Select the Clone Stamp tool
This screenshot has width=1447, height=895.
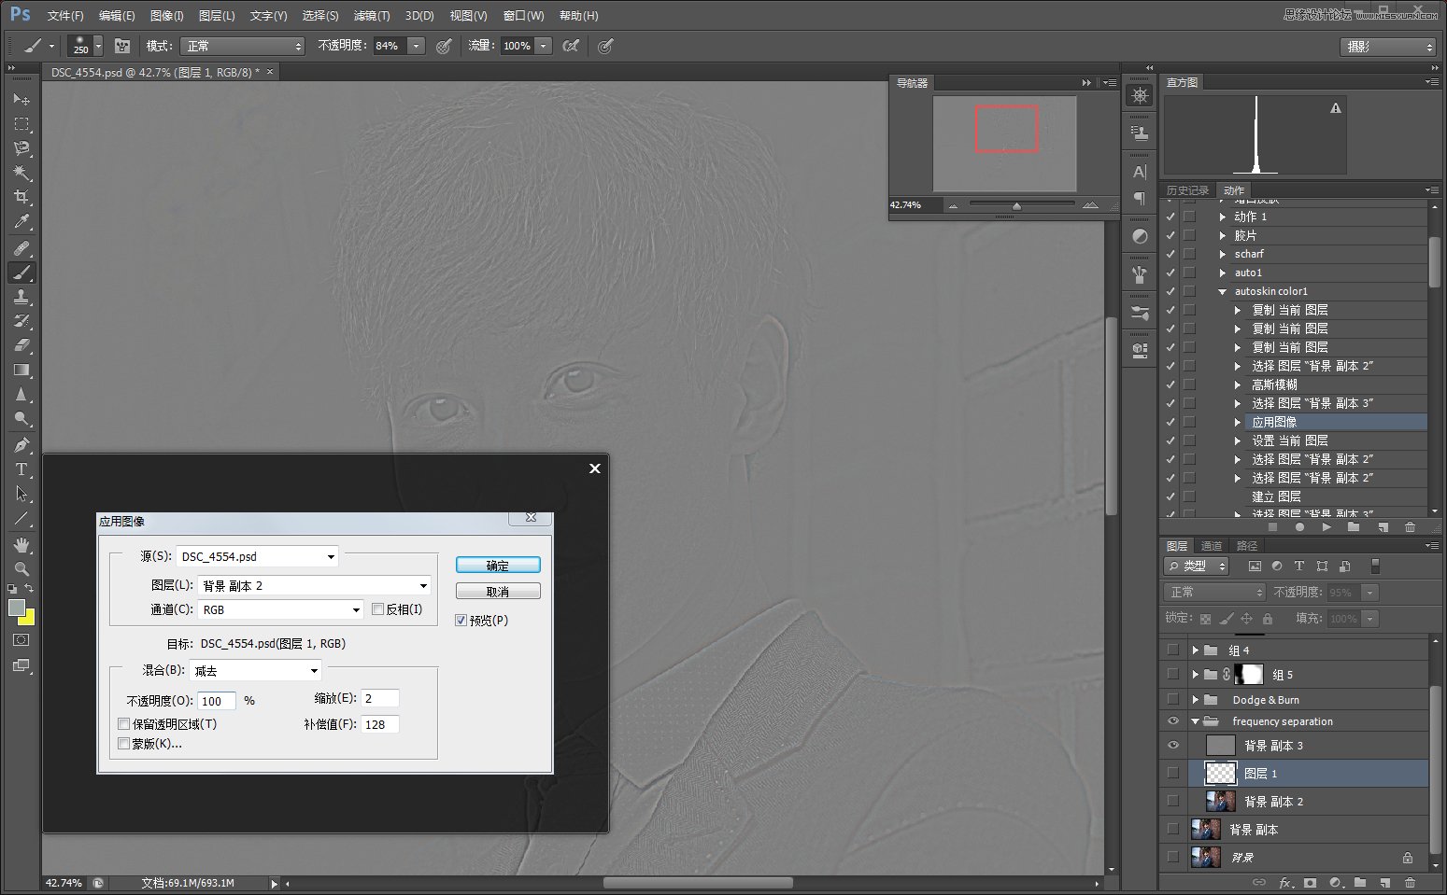(21, 297)
